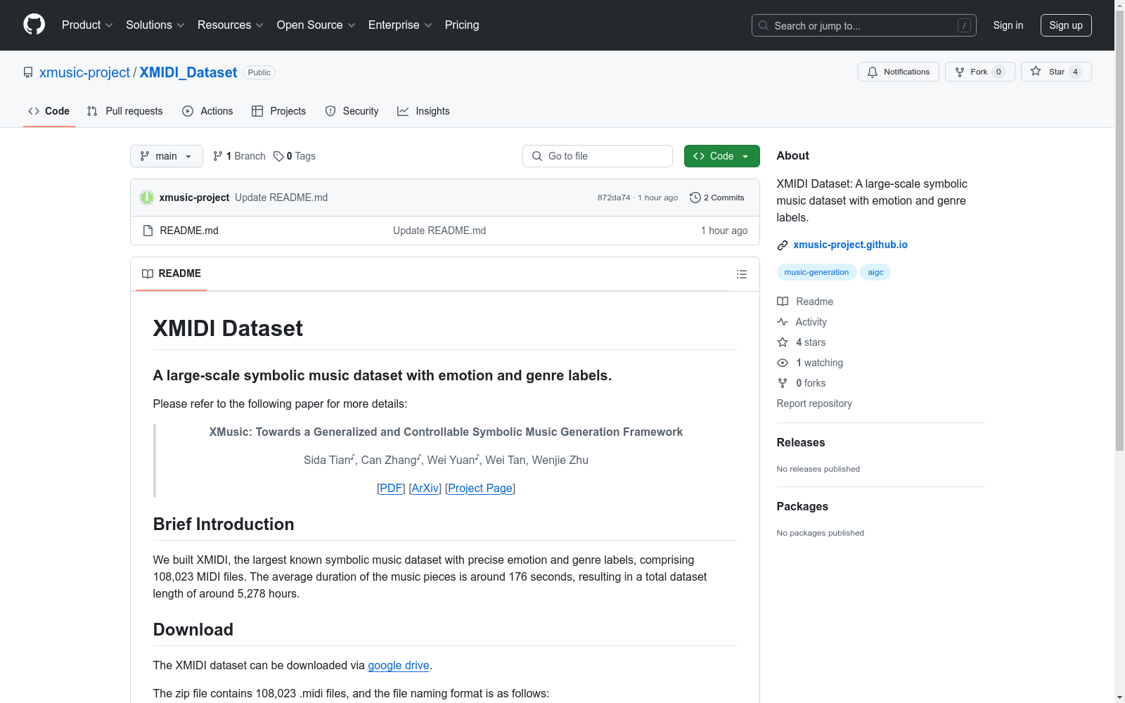Click the tag icon next to 0 Tags
This screenshot has height=703, width=1125.
click(x=278, y=156)
